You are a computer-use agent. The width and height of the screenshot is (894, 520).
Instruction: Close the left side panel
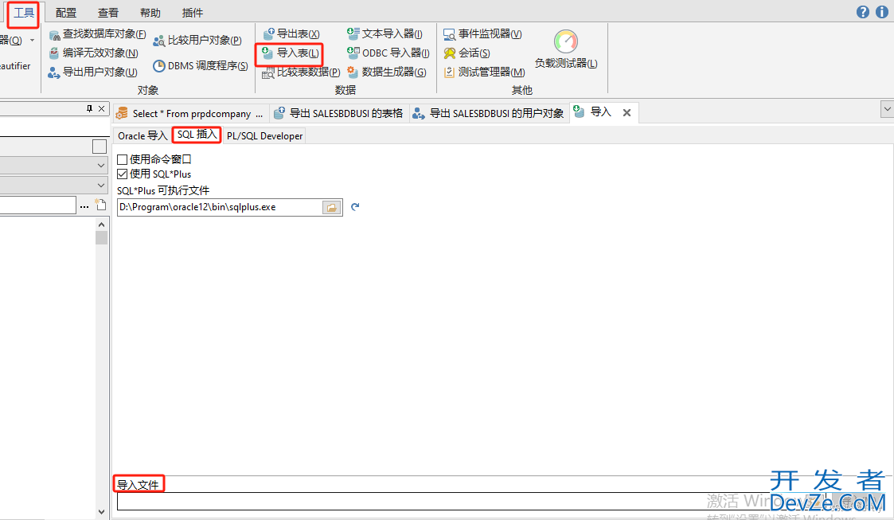pos(101,108)
